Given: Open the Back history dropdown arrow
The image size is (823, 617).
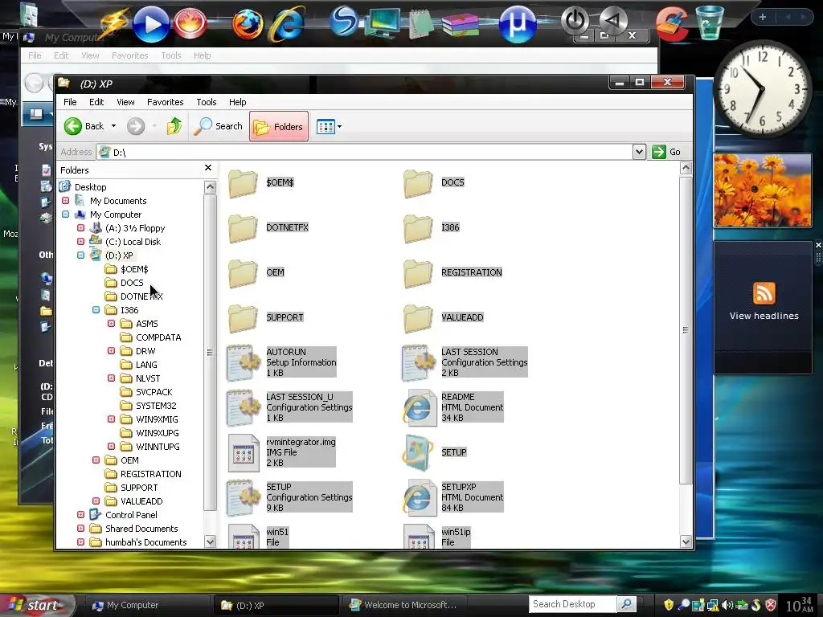Looking at the screenshot, I should point(113,126).
